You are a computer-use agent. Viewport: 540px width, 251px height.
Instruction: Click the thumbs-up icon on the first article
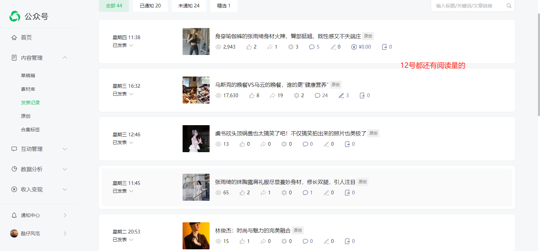click(x=249, y=47)
